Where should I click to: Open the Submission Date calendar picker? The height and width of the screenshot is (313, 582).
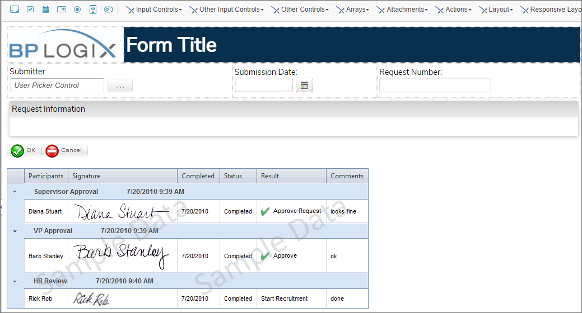pyautogui.click(x=304, y=85)
